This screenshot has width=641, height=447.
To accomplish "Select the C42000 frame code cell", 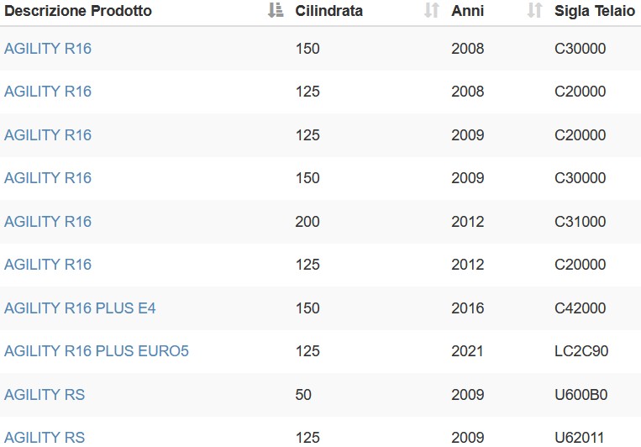I will pyautogui.click(x=580, y=308).
